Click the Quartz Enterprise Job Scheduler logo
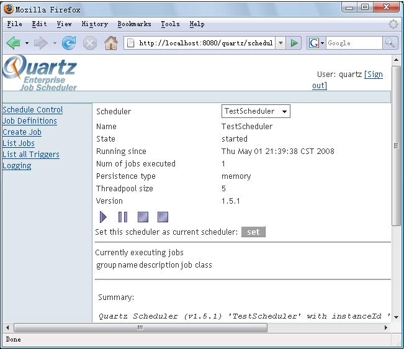404x349 pixels. (40, 73)
